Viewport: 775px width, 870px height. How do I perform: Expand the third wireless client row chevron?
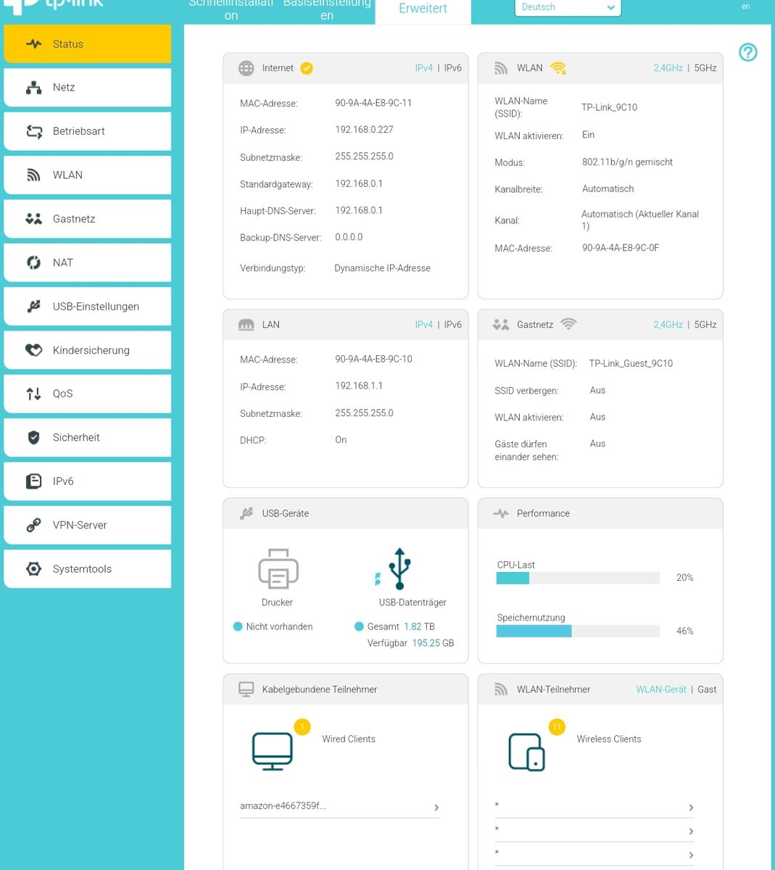[x=691, y=855]
